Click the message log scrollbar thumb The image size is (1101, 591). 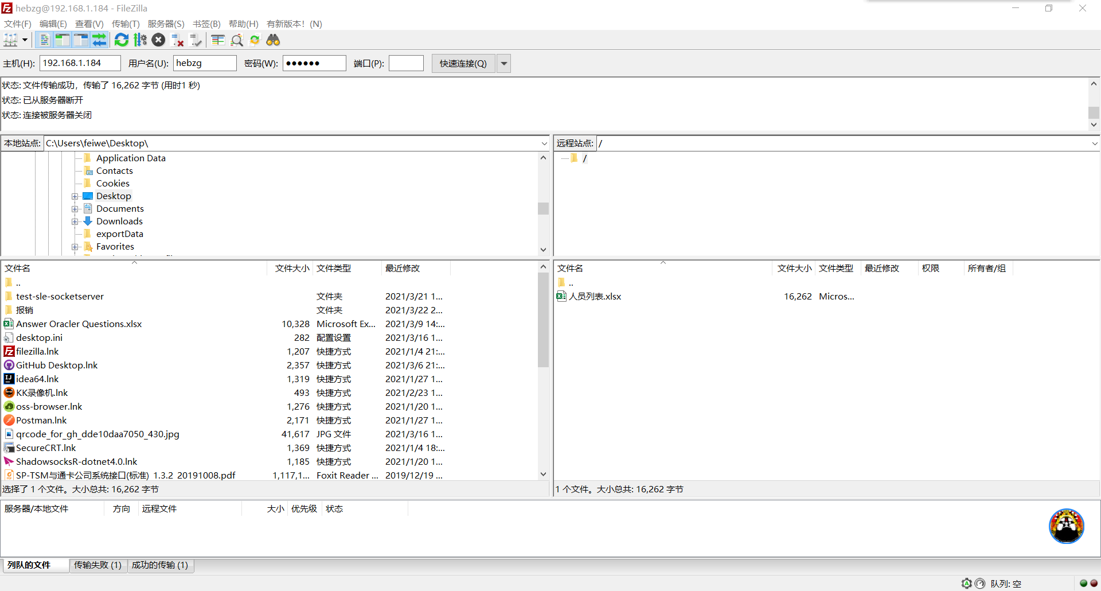pos(1094,112)
